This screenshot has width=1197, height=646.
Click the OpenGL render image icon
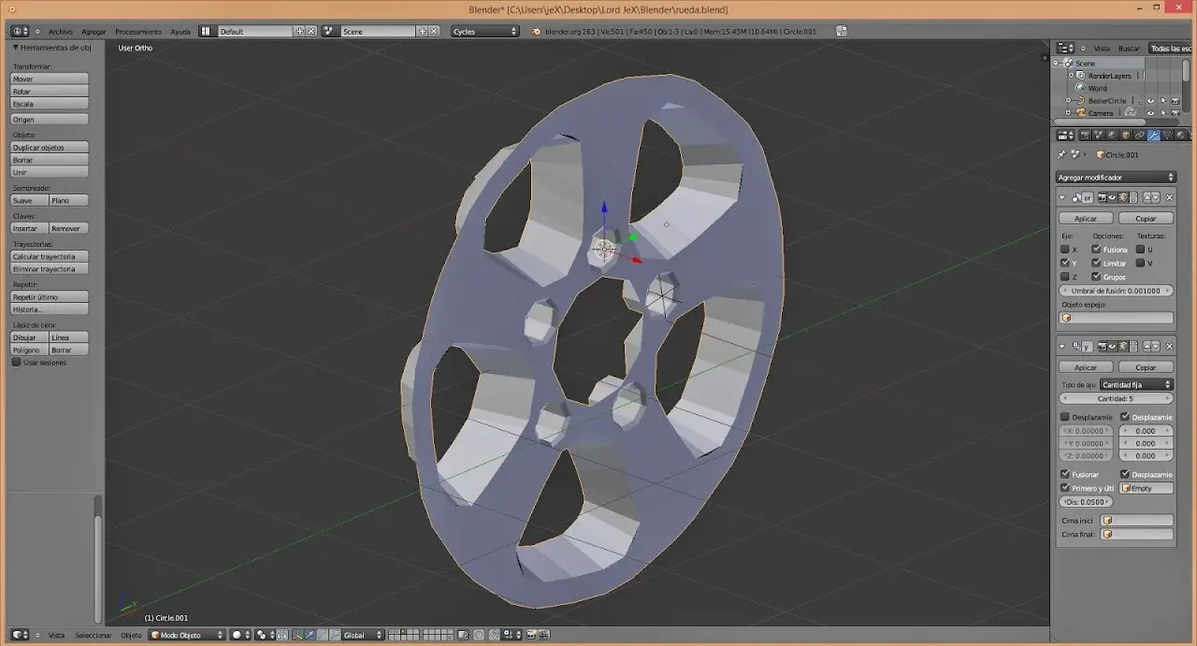pos(531,635)
